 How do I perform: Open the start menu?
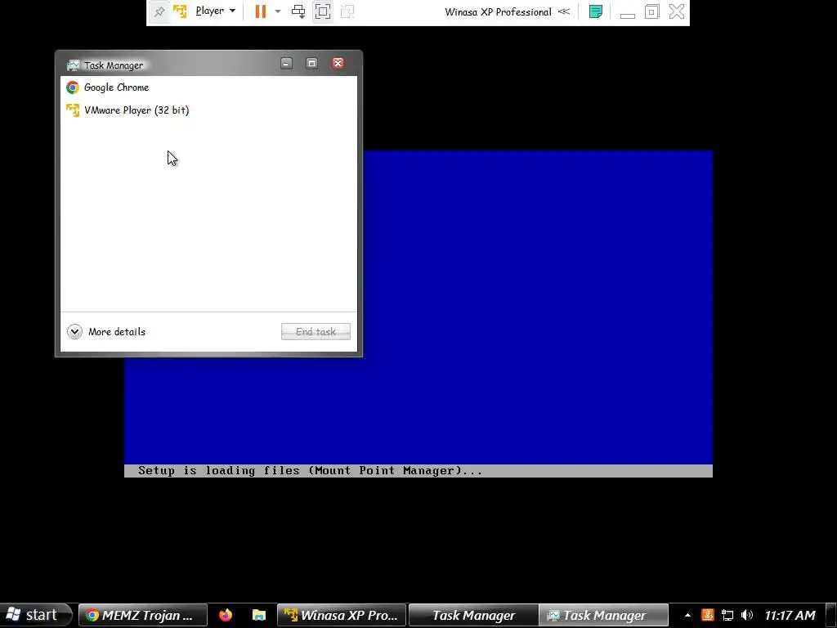click(35, 615)
